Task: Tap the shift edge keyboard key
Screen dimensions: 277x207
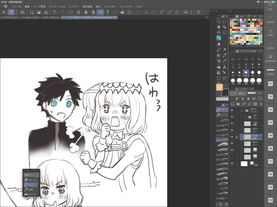Action: click(x=270, y=32)
